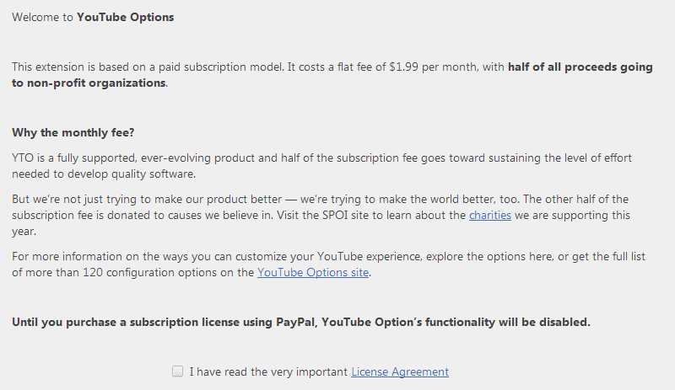Click the 'YTO is a fully supported' paragraph
Image resolution: width=675 pixels, height=390 pixels.
tap(321, 166)
